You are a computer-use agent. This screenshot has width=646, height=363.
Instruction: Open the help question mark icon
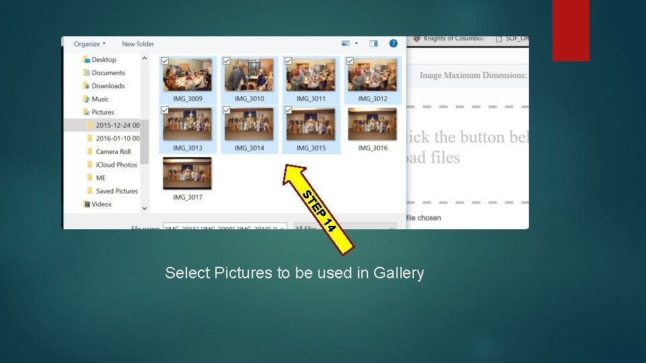pyautogui.click(x=393, y=43)
